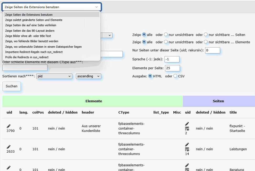This screenshot has height=171, width=255.
Task: Click the CType column header
Action: coord(124,112)
